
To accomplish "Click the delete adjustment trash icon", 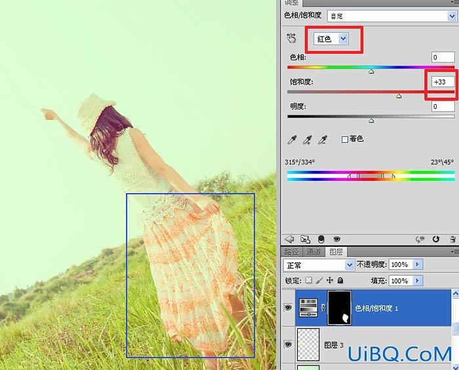I will (x=452, y=240).
